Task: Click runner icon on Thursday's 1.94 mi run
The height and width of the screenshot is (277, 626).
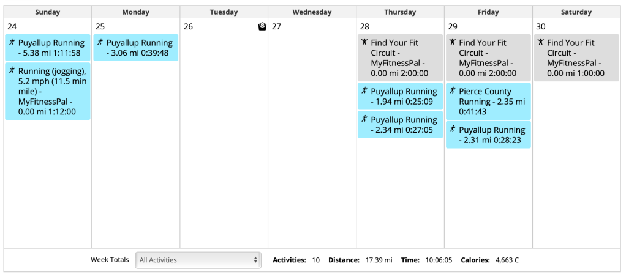Action: tap(364, 90)
